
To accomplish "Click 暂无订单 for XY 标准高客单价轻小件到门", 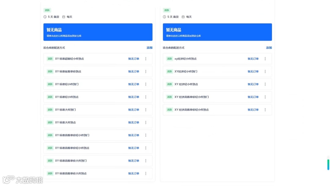I will pyautogui.click(x=134, y=135).
